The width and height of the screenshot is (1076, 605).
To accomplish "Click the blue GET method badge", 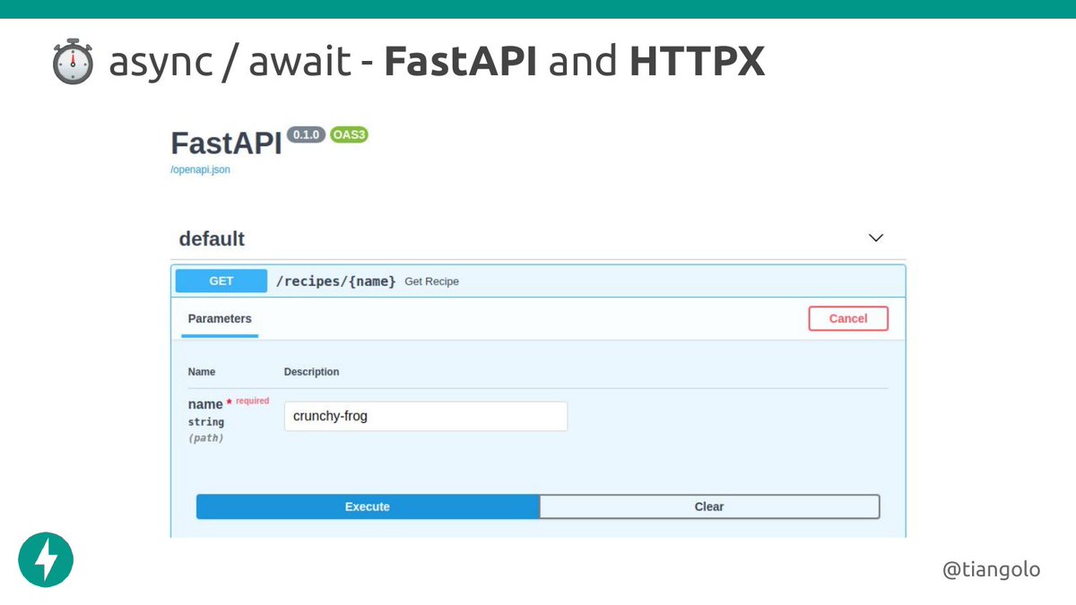I will coord(221,281).
